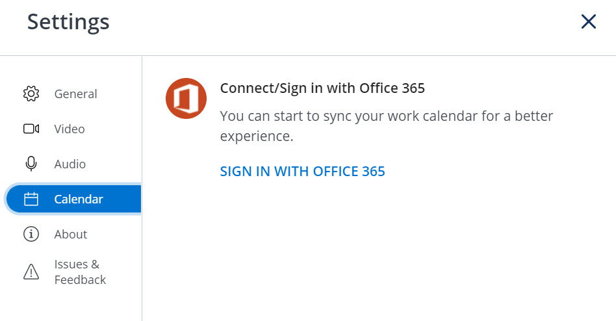Image resolution: width=616 pixels, height=321 pixels.
Task: Open the General settings tab
Action: 75,94
